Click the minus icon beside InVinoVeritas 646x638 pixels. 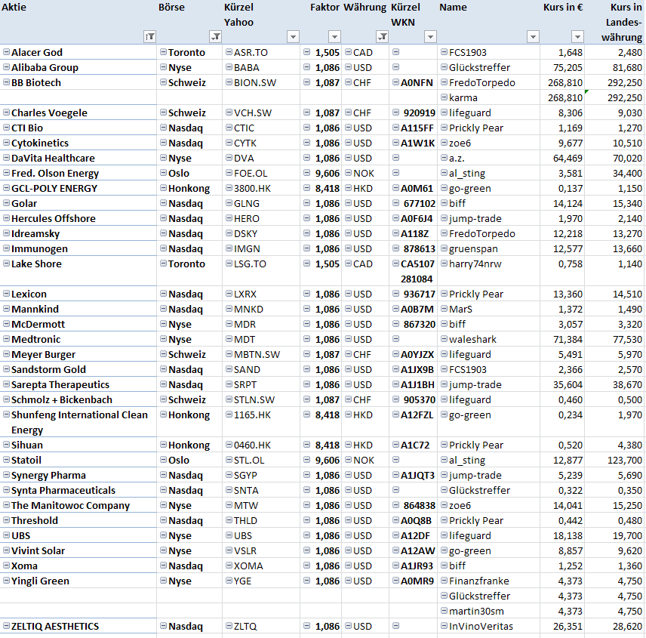(443, 626)
